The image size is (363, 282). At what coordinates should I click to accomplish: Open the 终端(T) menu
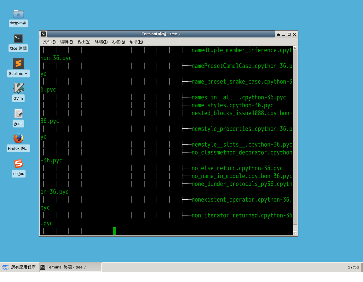tap(101, 42)
